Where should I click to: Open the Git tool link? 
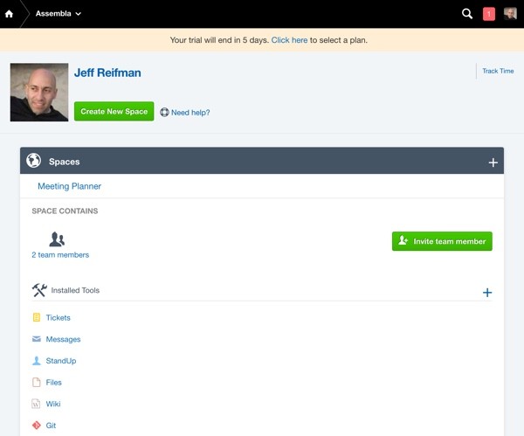point(51,426)
